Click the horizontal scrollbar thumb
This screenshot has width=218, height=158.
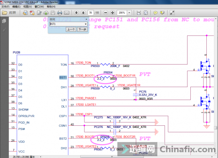[112, 157]
